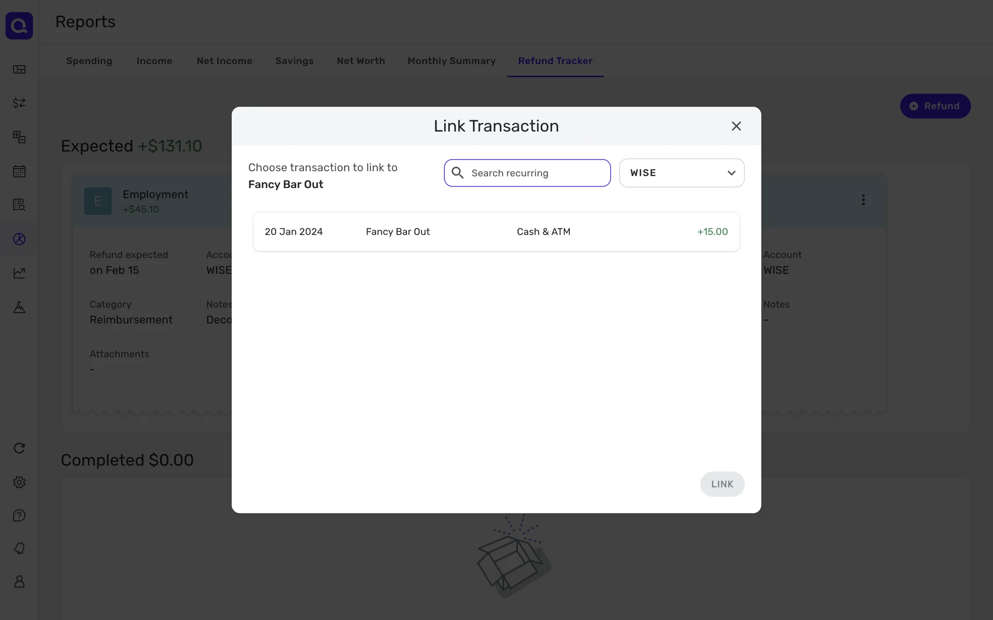Open the user profile icon

click(19, 582)
